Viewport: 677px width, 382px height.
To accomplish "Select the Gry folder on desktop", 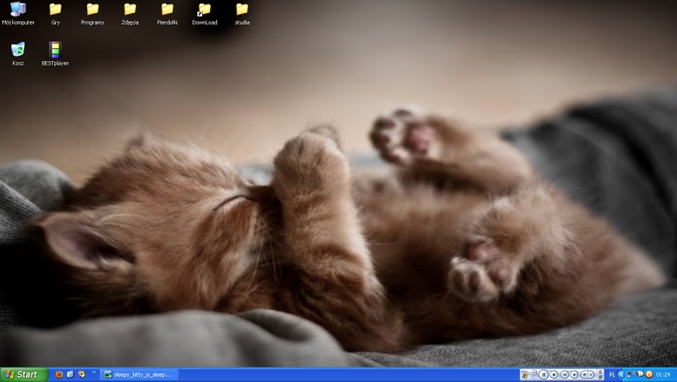I will click(x=55, y=10).
